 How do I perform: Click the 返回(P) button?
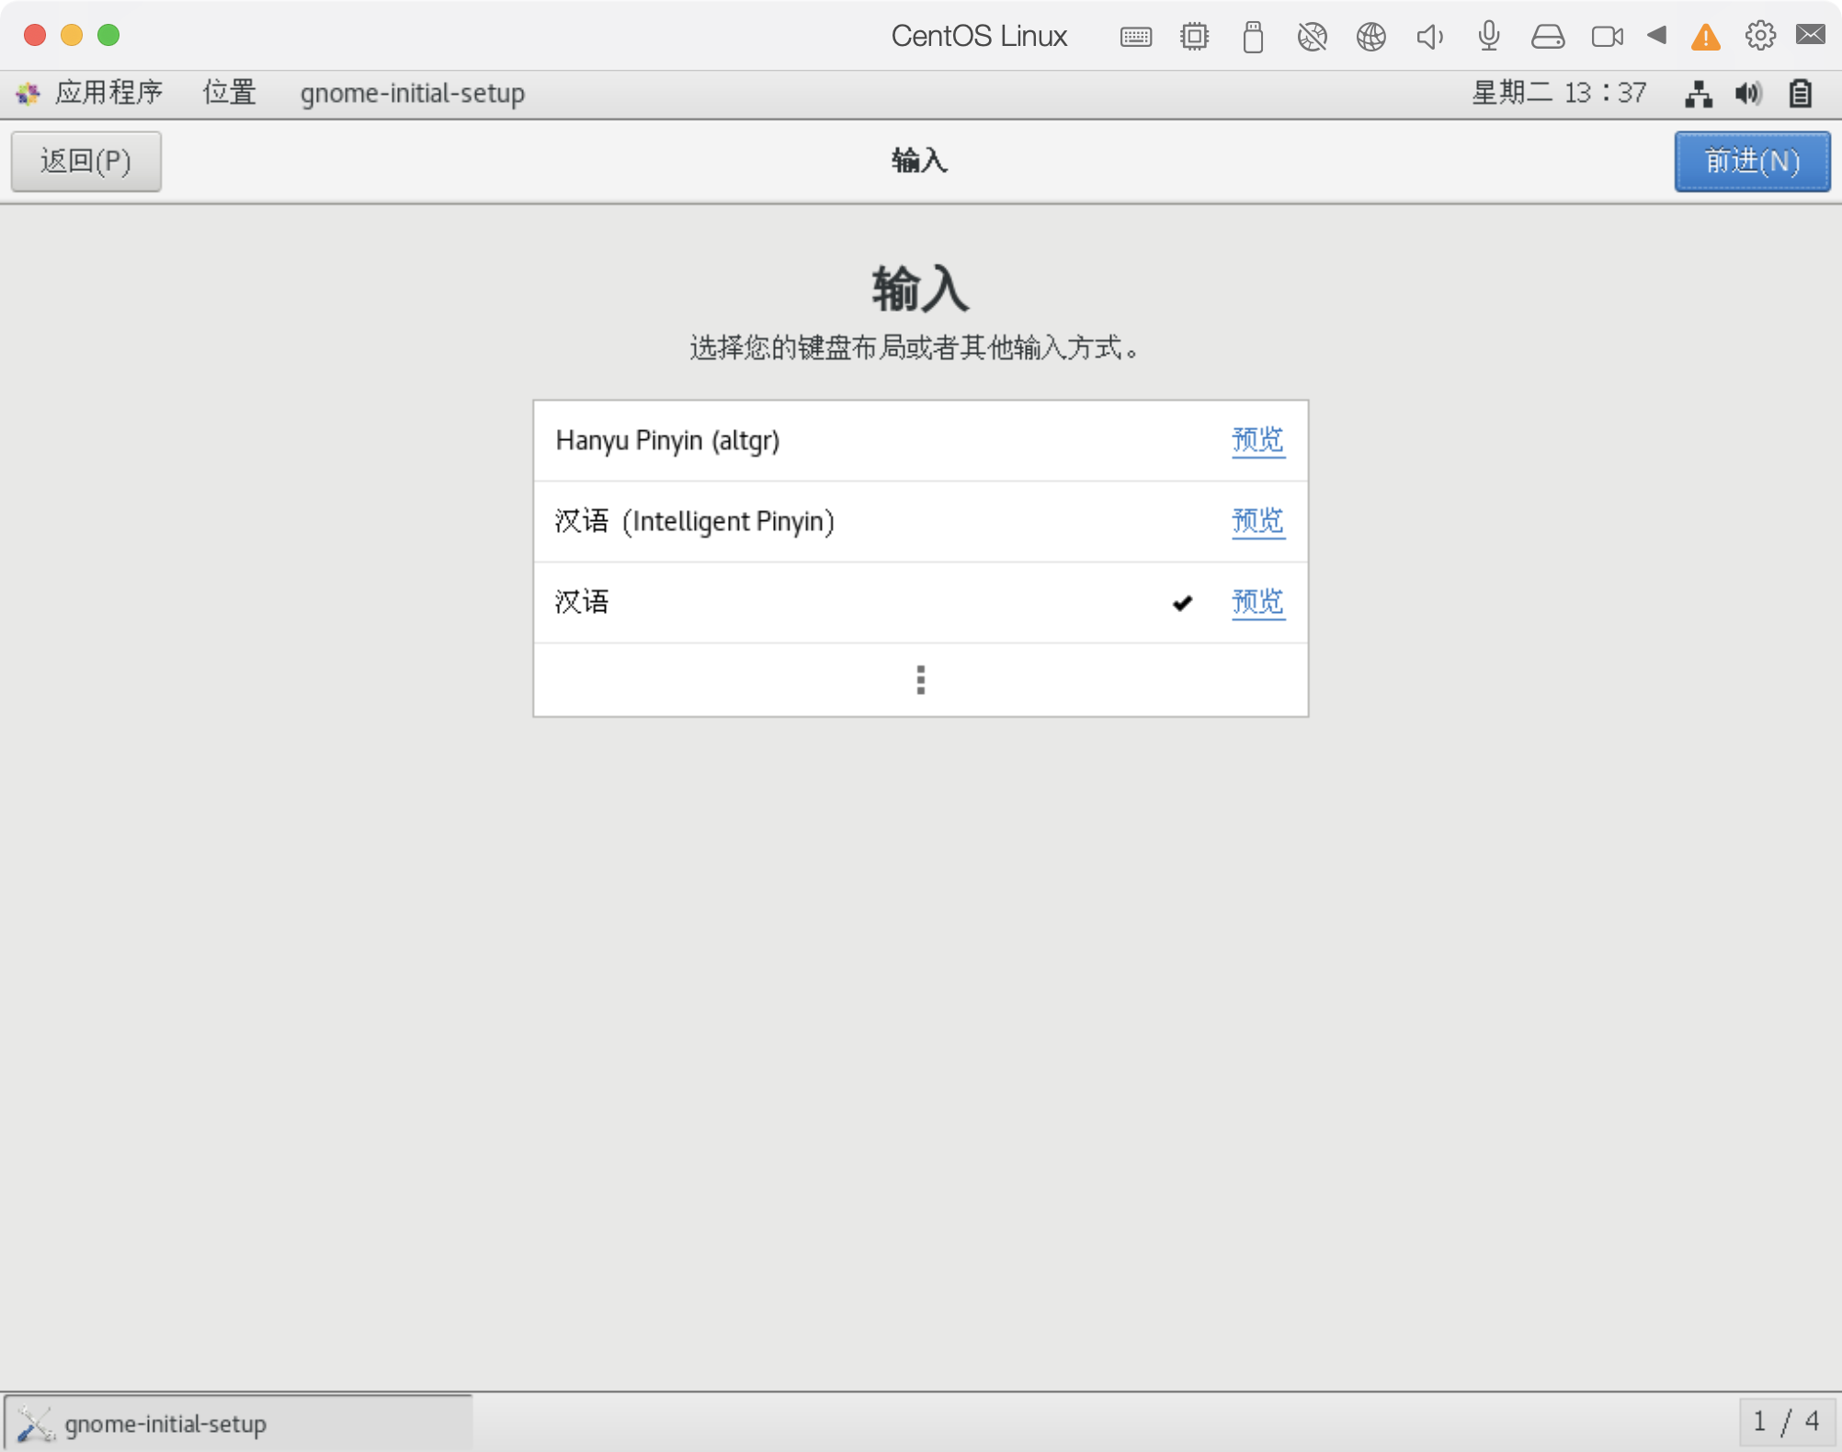(86, 161)
